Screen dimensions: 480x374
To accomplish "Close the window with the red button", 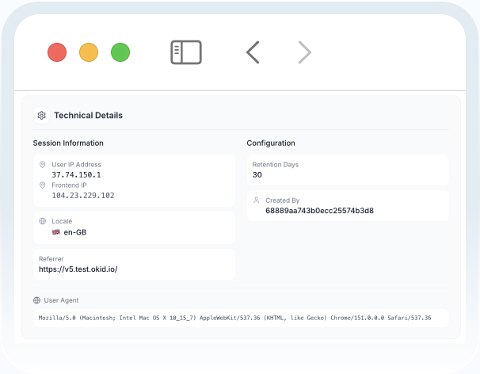I will click(57, 52).
